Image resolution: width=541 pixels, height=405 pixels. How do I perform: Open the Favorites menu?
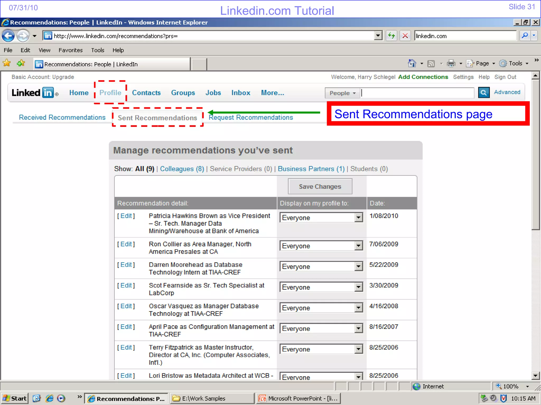[71, 50]
